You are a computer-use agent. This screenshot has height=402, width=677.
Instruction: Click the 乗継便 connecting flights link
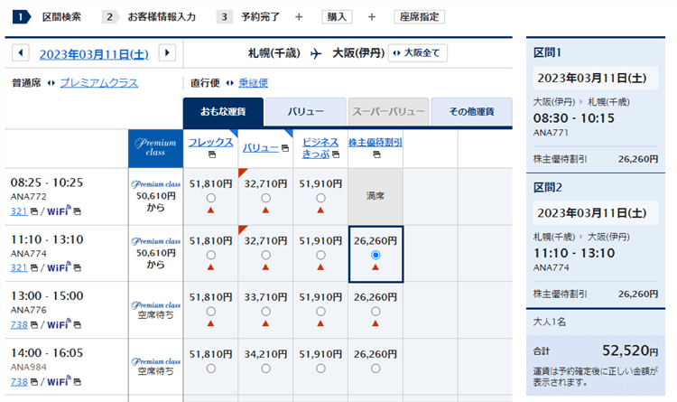point(253,82)
